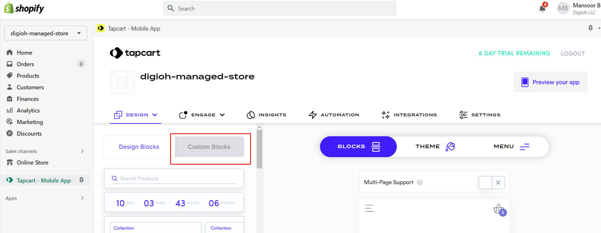Open the Integrations section
Viewport: 601px width, 233px height.
coord(409,115)
